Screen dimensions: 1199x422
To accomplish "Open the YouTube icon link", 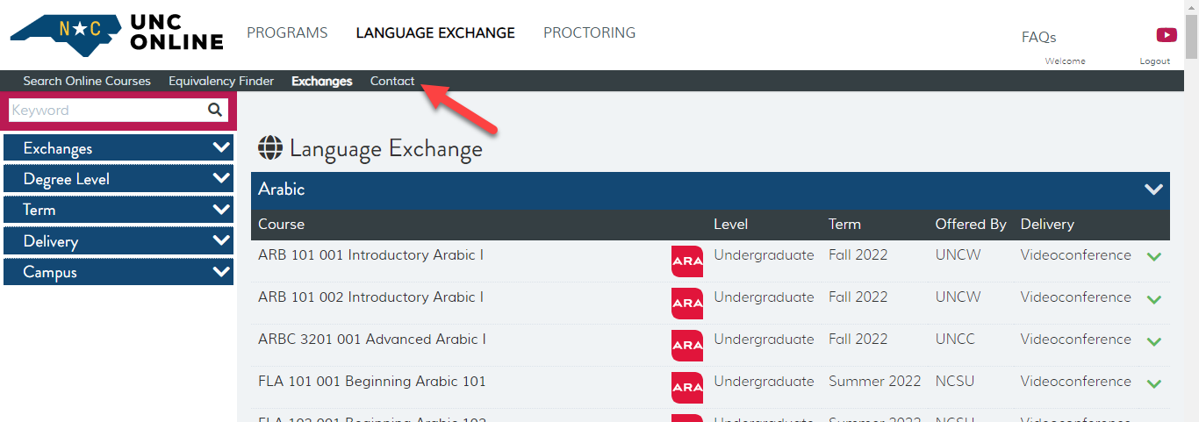I will click(1167, 35).
